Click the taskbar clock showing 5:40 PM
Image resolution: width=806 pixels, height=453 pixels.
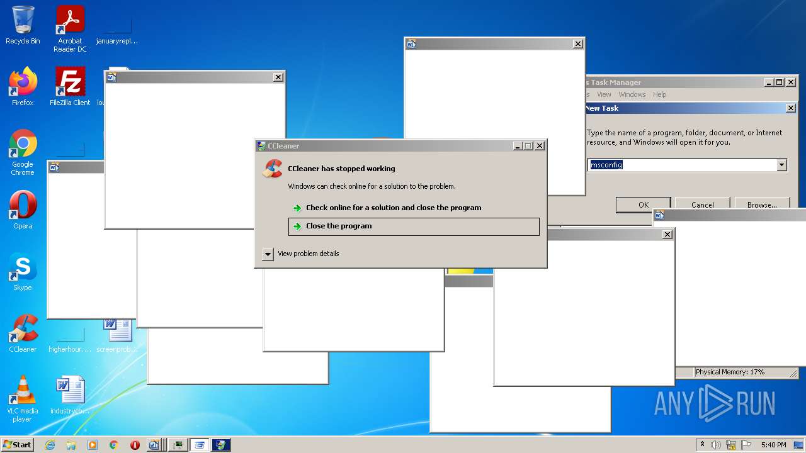coord(773,445)
